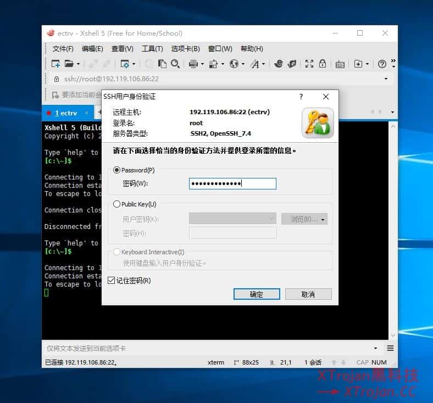Click the tab scroll left arrow
Image resolution: width=433 pixels, height=403 pixels.
[x=373, y=112]
